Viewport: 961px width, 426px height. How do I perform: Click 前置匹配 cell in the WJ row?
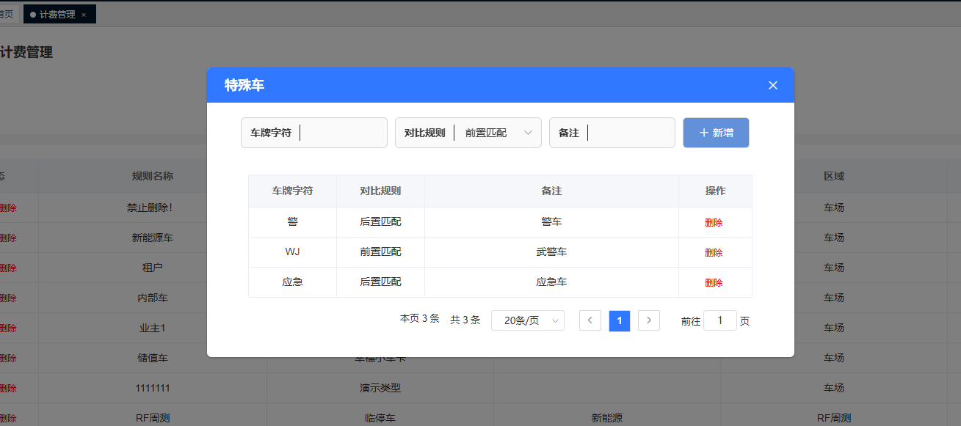pyautogui.click(x=380, y=251)
